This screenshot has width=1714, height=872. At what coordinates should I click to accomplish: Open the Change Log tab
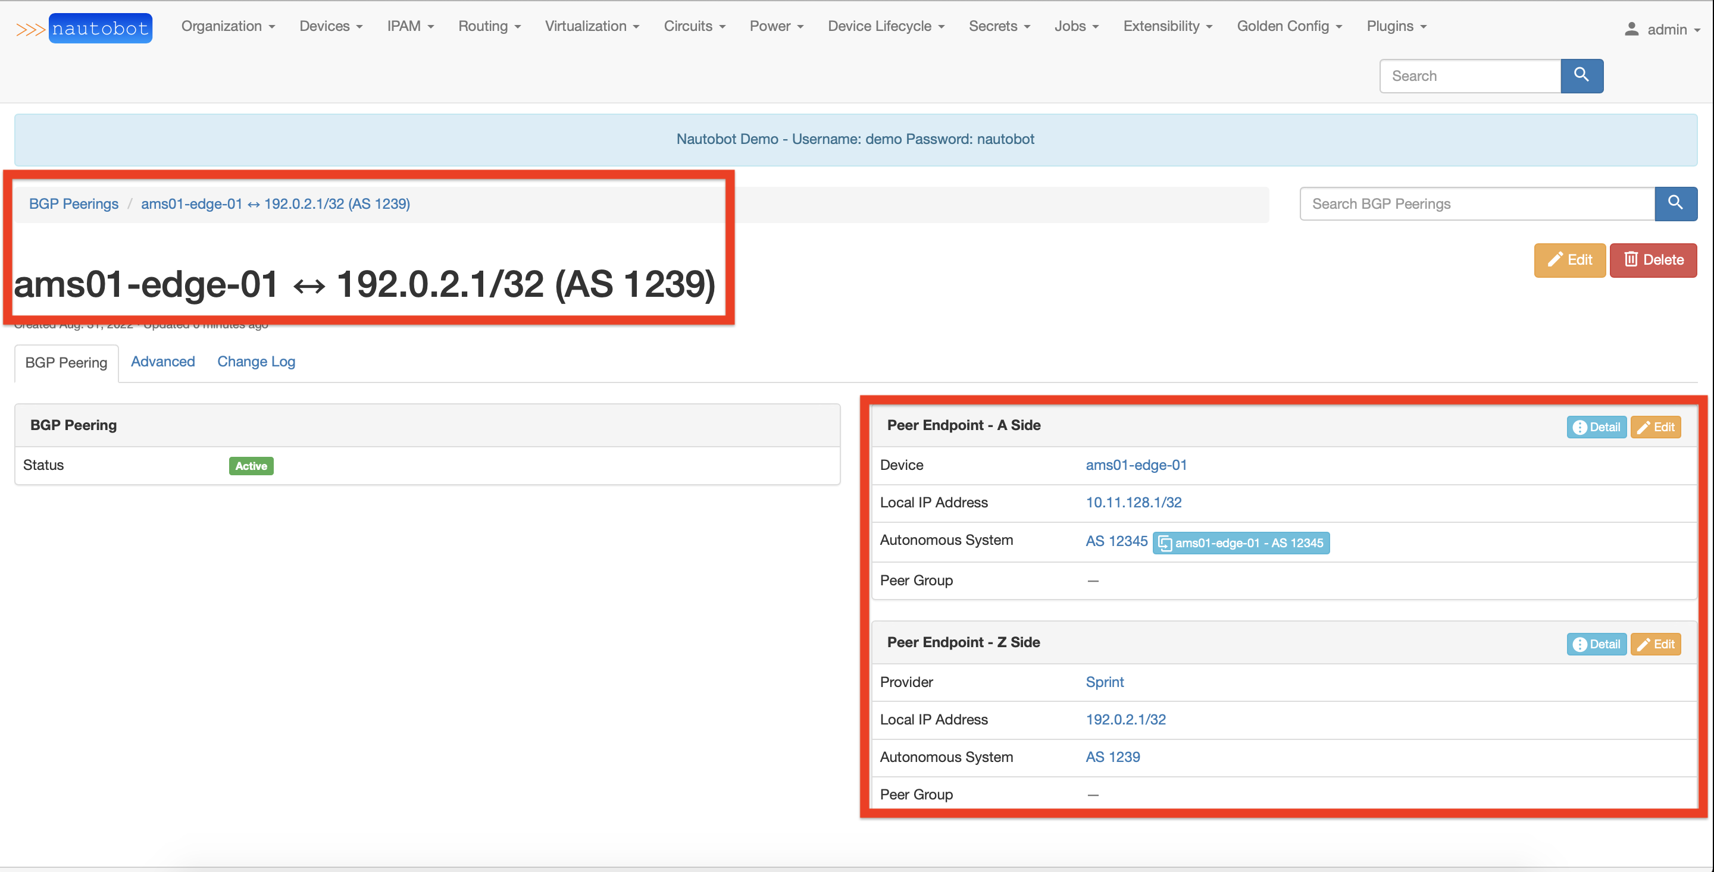[255, 361]
